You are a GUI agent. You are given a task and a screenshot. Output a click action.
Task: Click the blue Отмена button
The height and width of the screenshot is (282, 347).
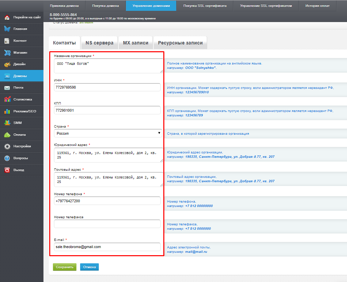[89, 267]
